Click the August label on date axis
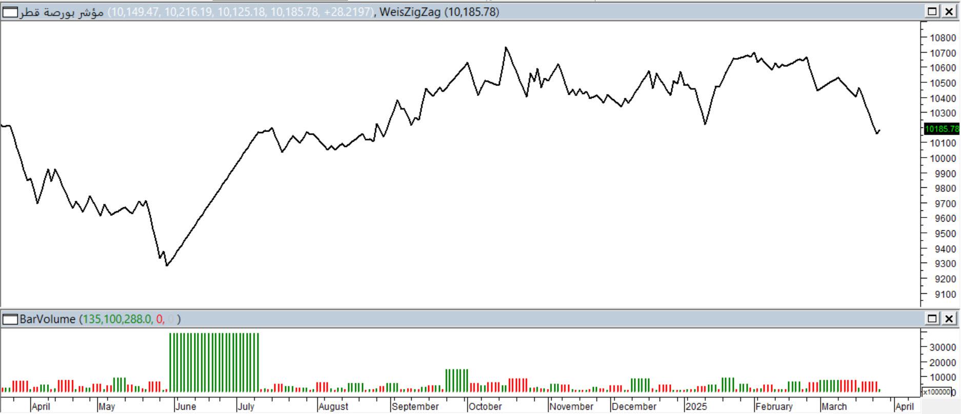Image resolution: width=961 pixels, height=414 pixels. [334, 406]
